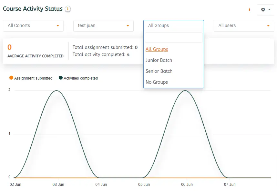The height and width of the screenshot is (191, 277).
Task: Choose No Groups option
Action: click(x=157, y=82)
